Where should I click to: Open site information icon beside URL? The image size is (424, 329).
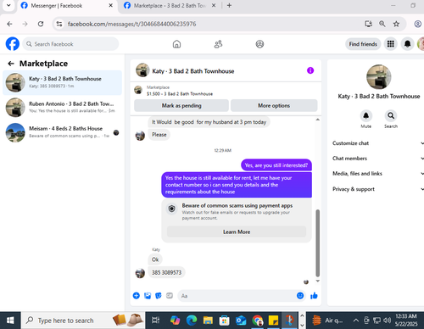click(x=59, y=24)
